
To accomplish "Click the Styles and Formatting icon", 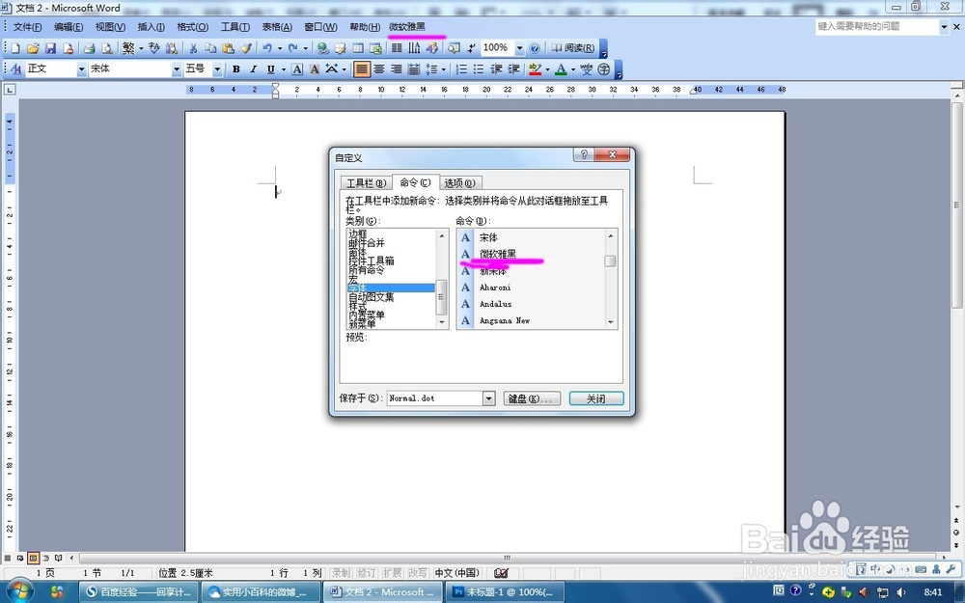I will [x=16, y=69].
